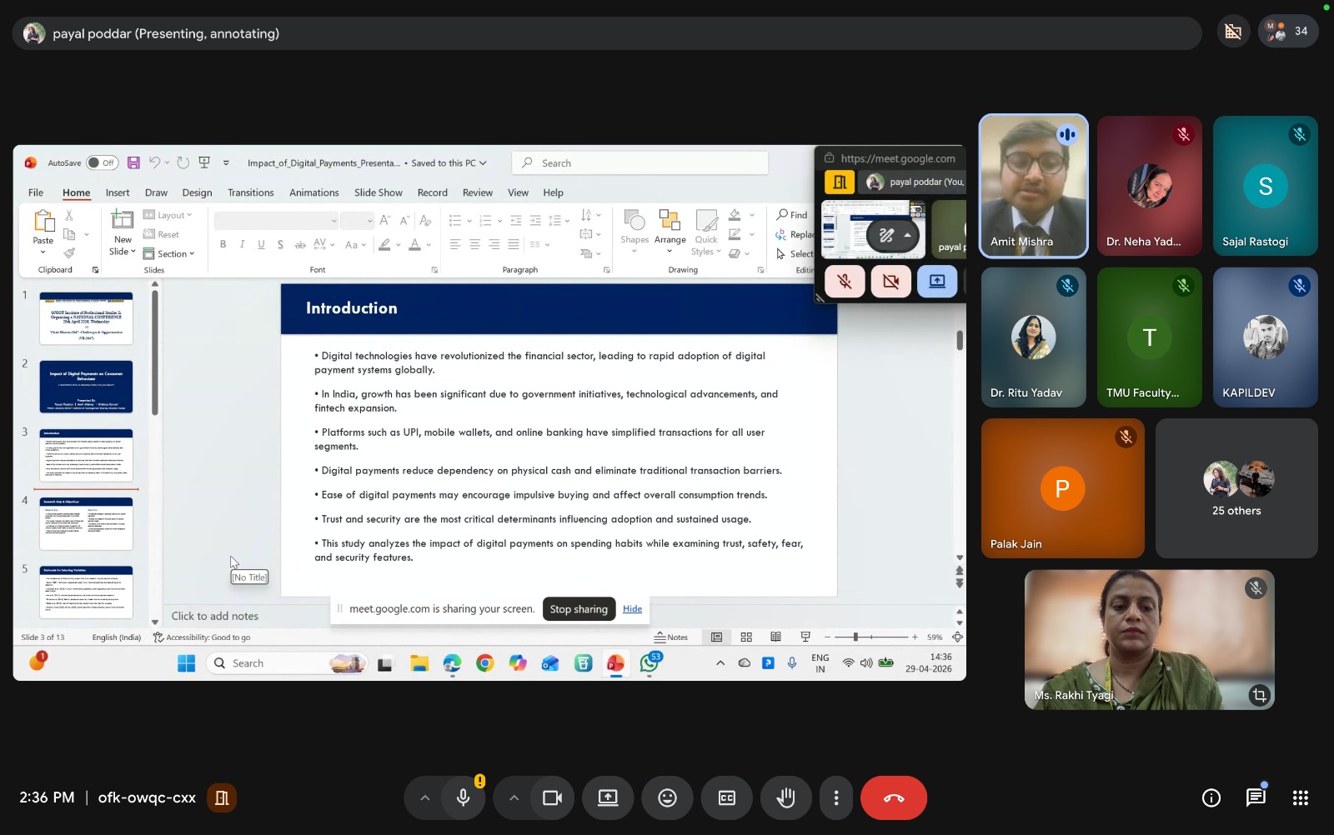Screen dimensions: 1334x835
Task: Open the Layout dropdown
Action: 168,215
